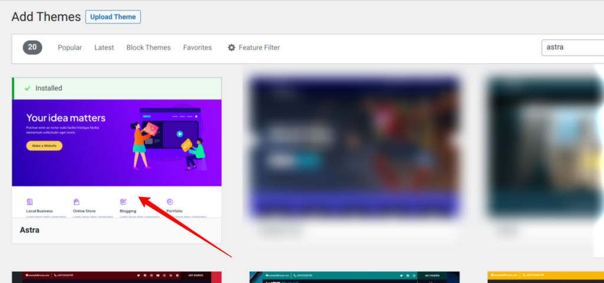
Task: Open the Feature Filter option
Action: [x=254, y=48]
